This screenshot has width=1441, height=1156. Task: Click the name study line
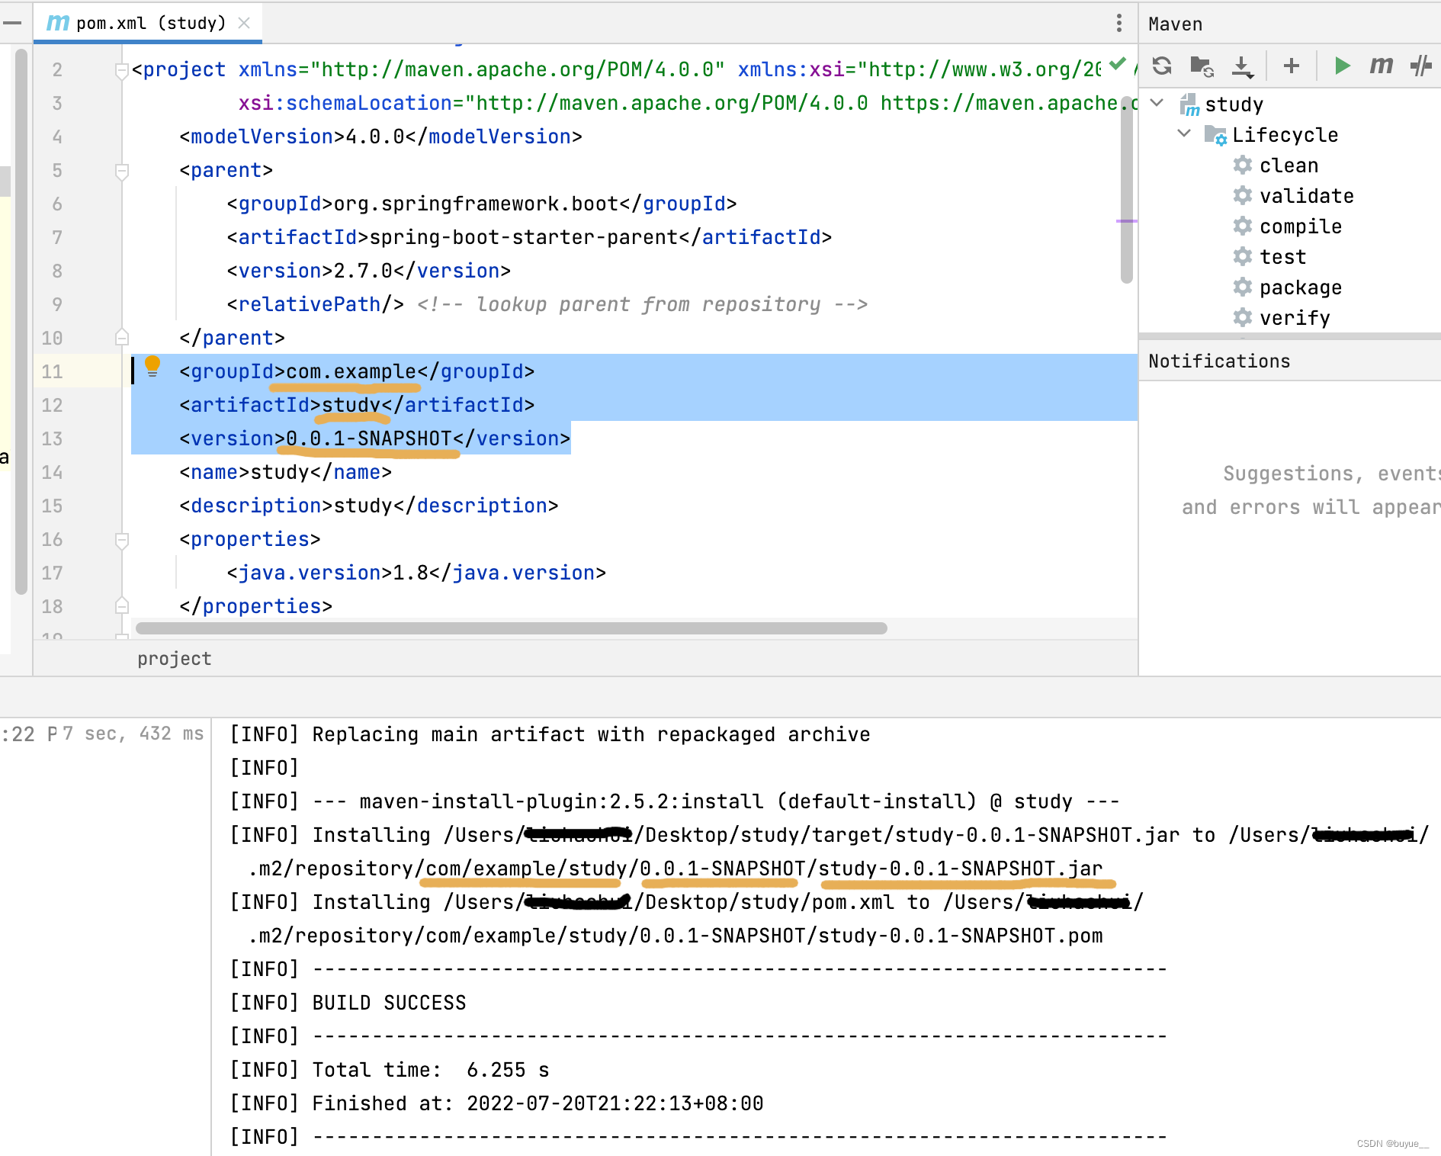[x=286, y=472]
